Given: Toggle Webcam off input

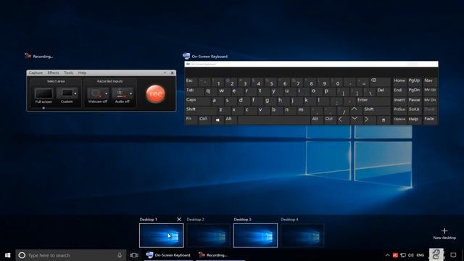Looking at the screenshot, I should (96, 96).
